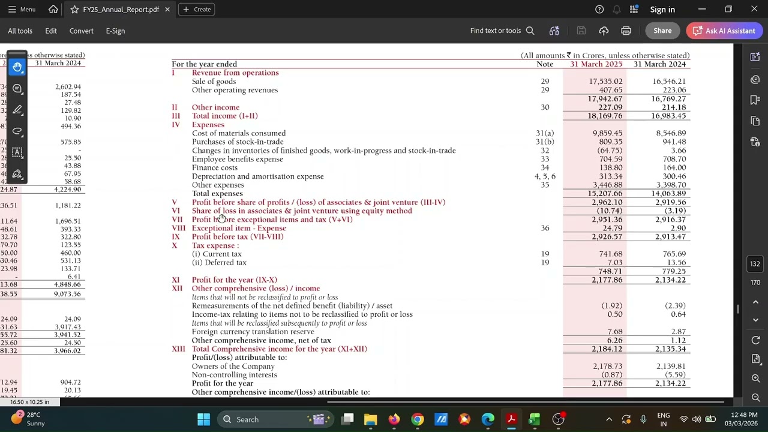Open the Page thumbnails panel
This screenshot has width=768, height=432.
(x=755, y=121)
